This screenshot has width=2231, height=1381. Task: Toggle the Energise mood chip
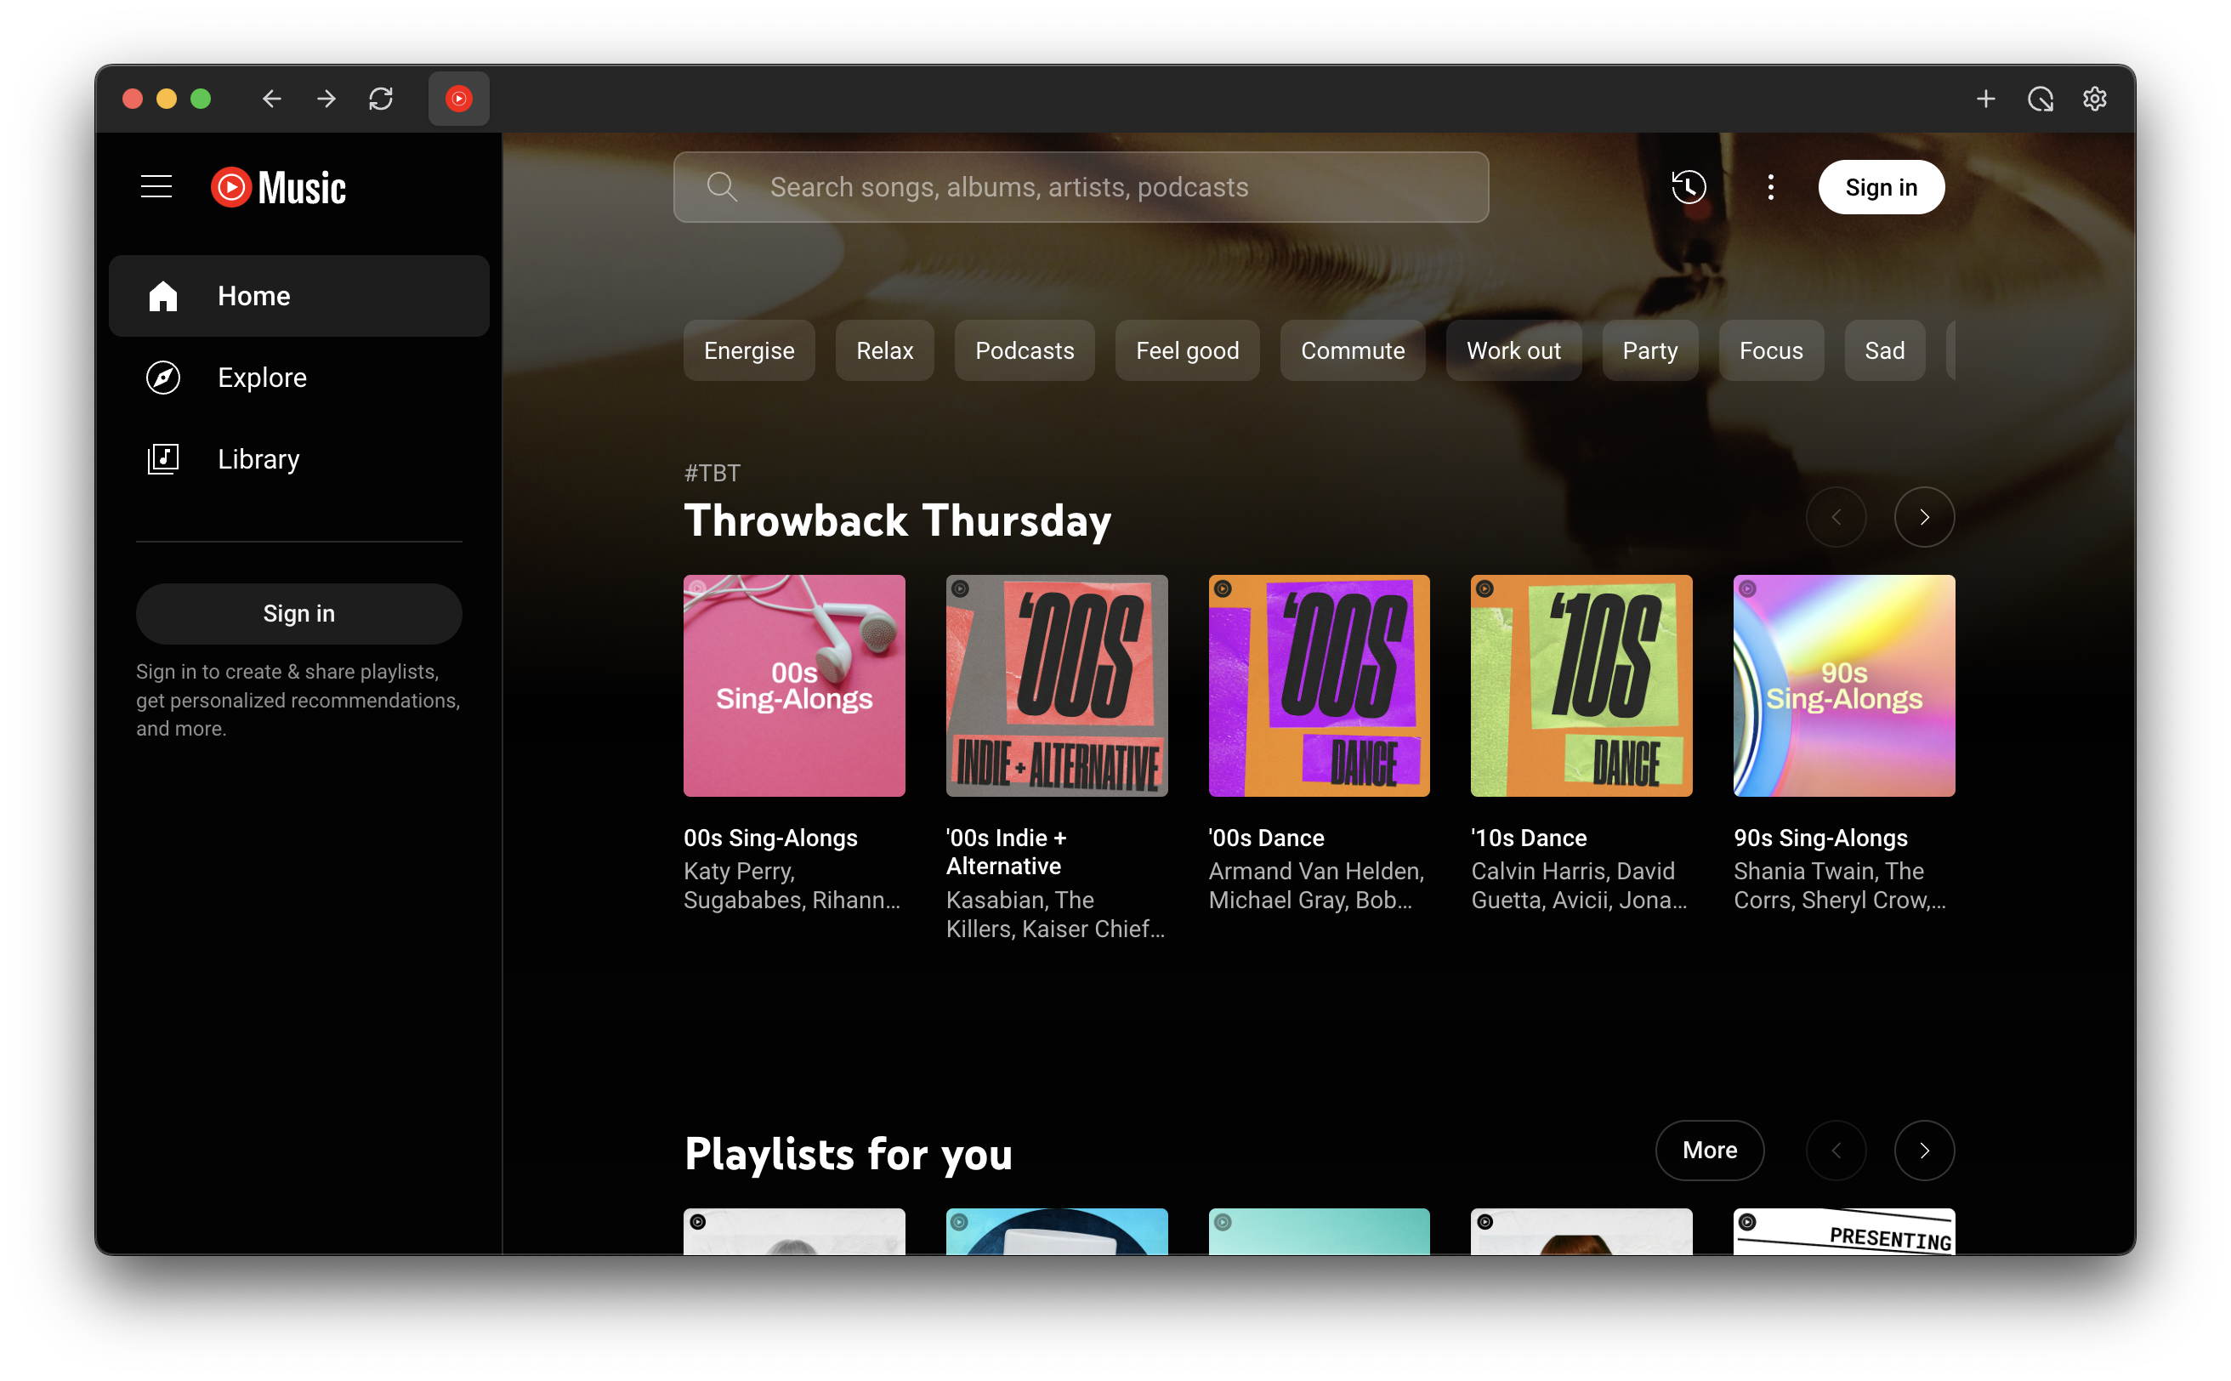click(x=749, y=350)
